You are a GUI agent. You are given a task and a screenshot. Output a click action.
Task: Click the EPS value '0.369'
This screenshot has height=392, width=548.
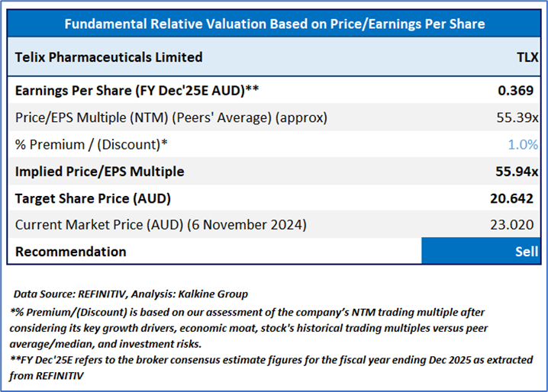click(515, 91)
